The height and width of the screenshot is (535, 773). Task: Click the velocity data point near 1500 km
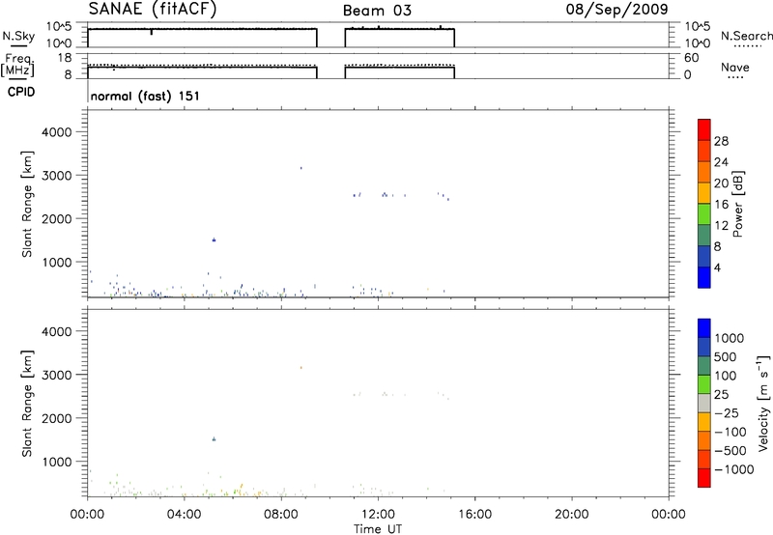(x=214, y=439)
